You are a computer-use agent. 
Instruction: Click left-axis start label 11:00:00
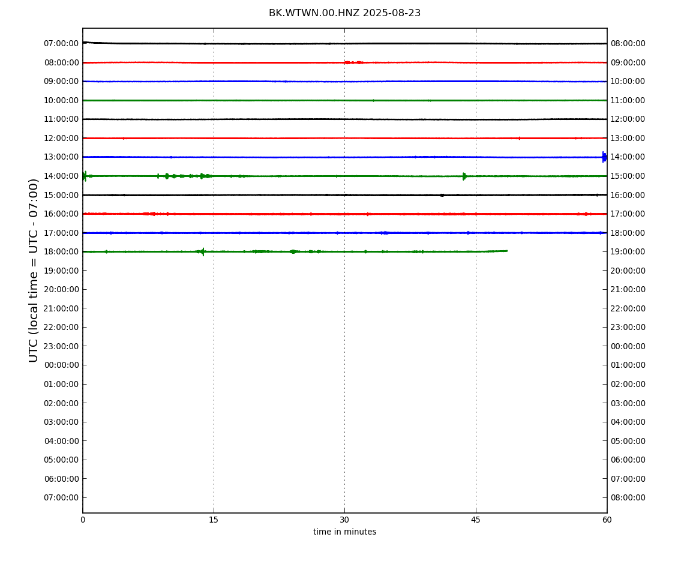tap(62, 119)
